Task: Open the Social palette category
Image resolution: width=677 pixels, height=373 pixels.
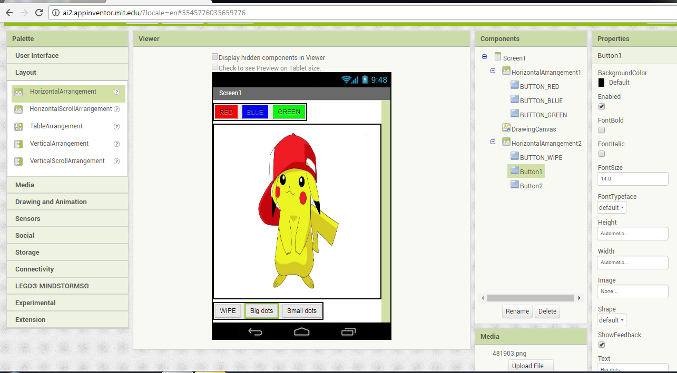Action: click(x=67, y=236)
